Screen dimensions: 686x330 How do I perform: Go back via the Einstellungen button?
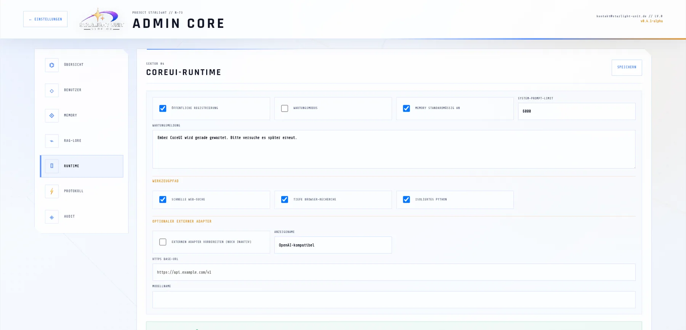coord(45,19)
